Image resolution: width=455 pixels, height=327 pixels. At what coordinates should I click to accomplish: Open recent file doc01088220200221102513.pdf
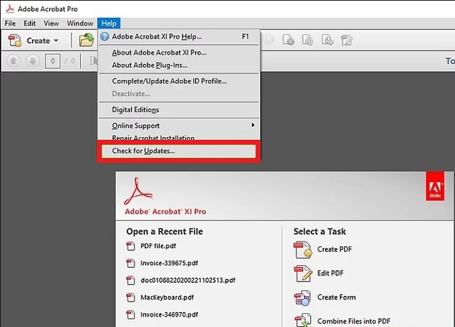tap(188, 280)
